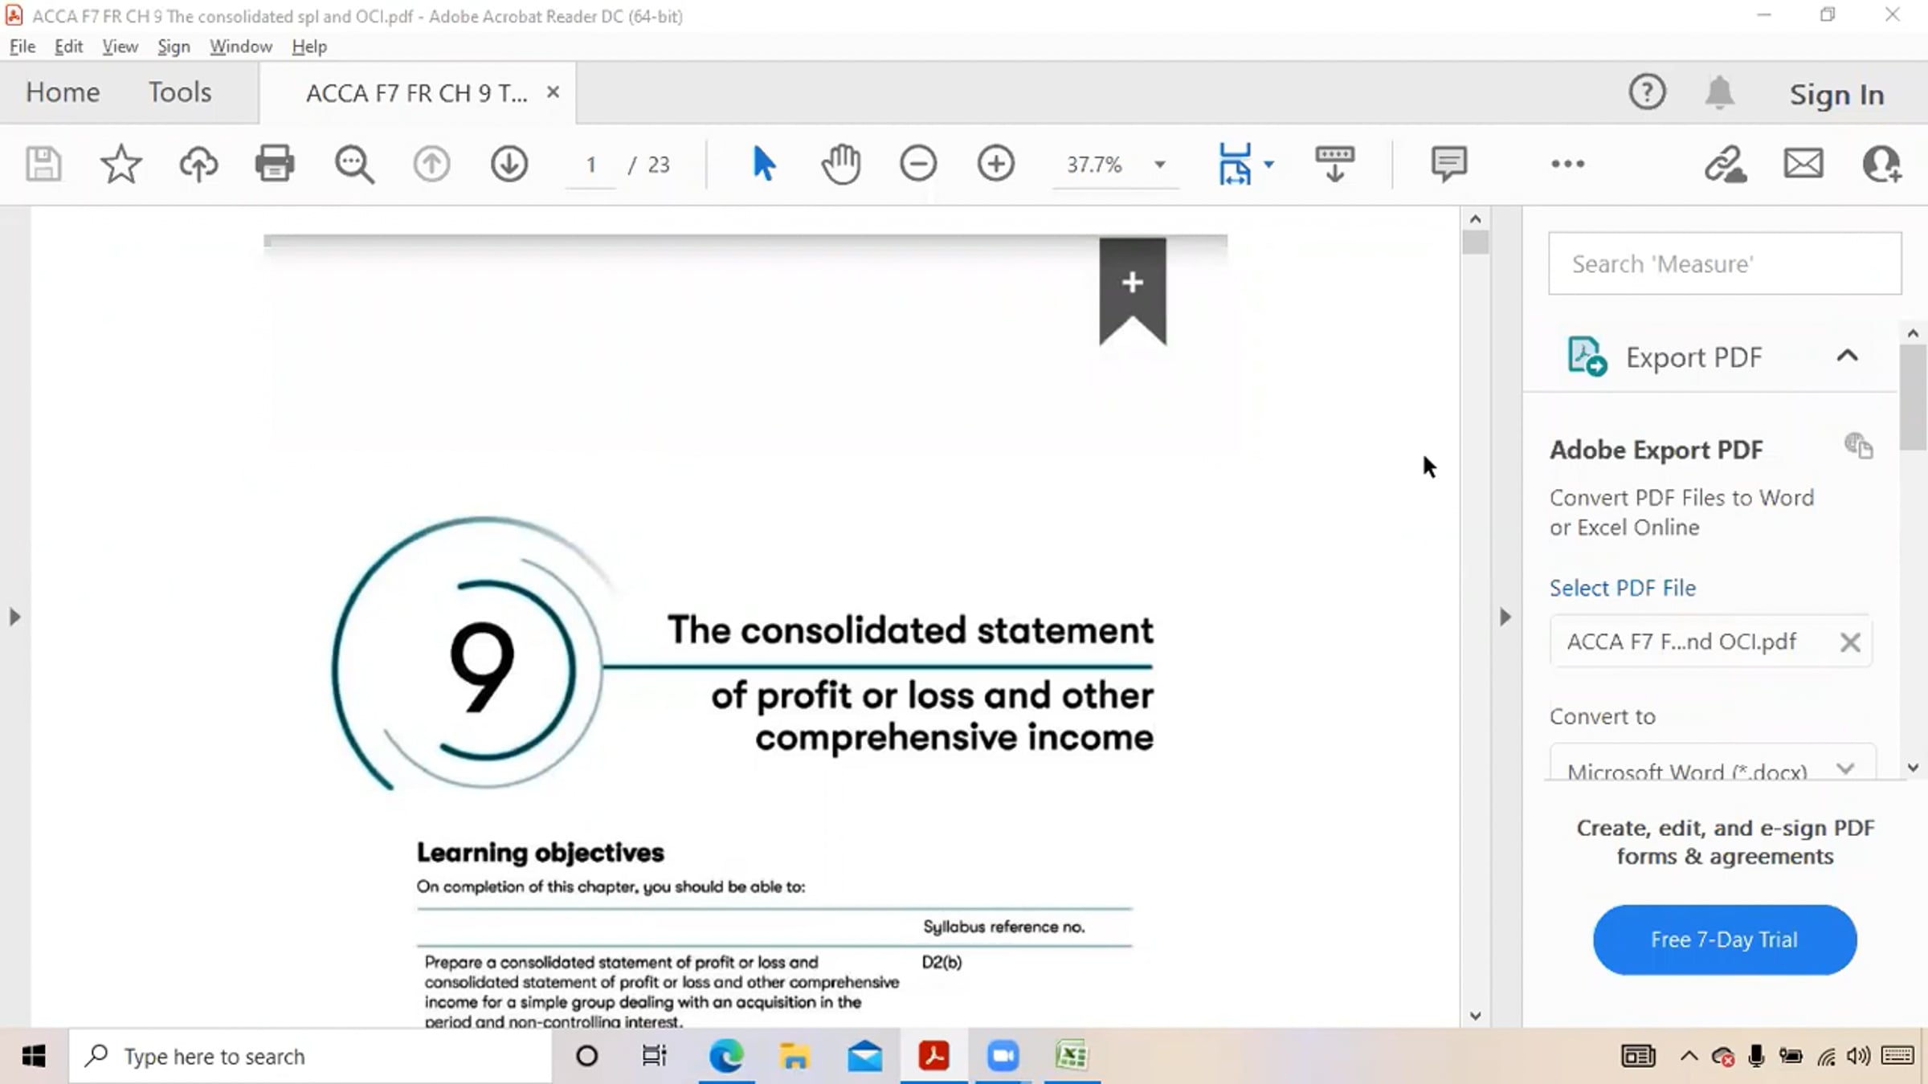Click the page number field
The image size is (1928, 1084).
point(590,165)
